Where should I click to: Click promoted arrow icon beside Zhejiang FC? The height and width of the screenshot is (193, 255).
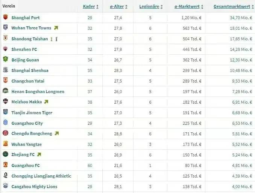coord(39,155)
